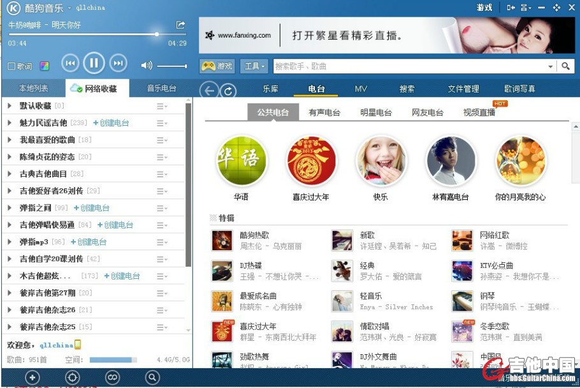Switch to the 本地列表 tab
This screenshot has width=580, height=388.
[x=34, y=89]
